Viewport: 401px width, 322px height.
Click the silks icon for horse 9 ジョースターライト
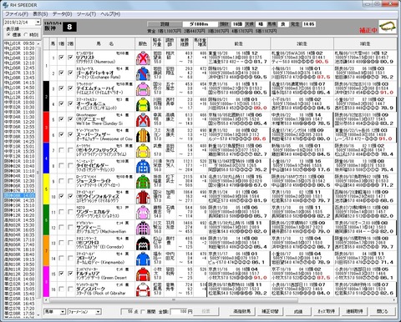pyautogui.click(x=143, y=182)
